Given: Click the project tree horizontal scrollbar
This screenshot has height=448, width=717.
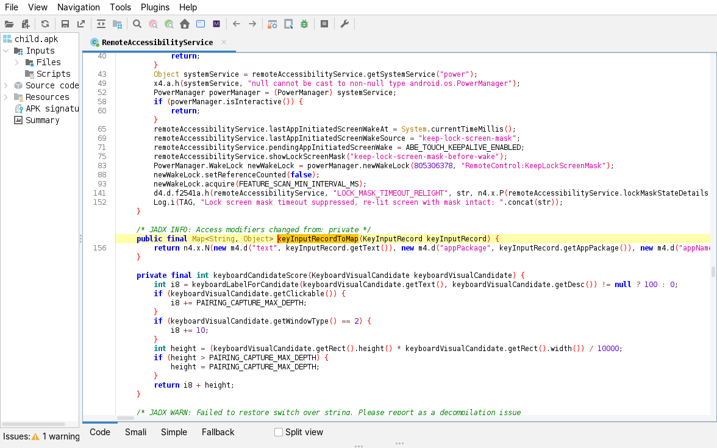Looking at the screenshot, I should pos(33,424).
